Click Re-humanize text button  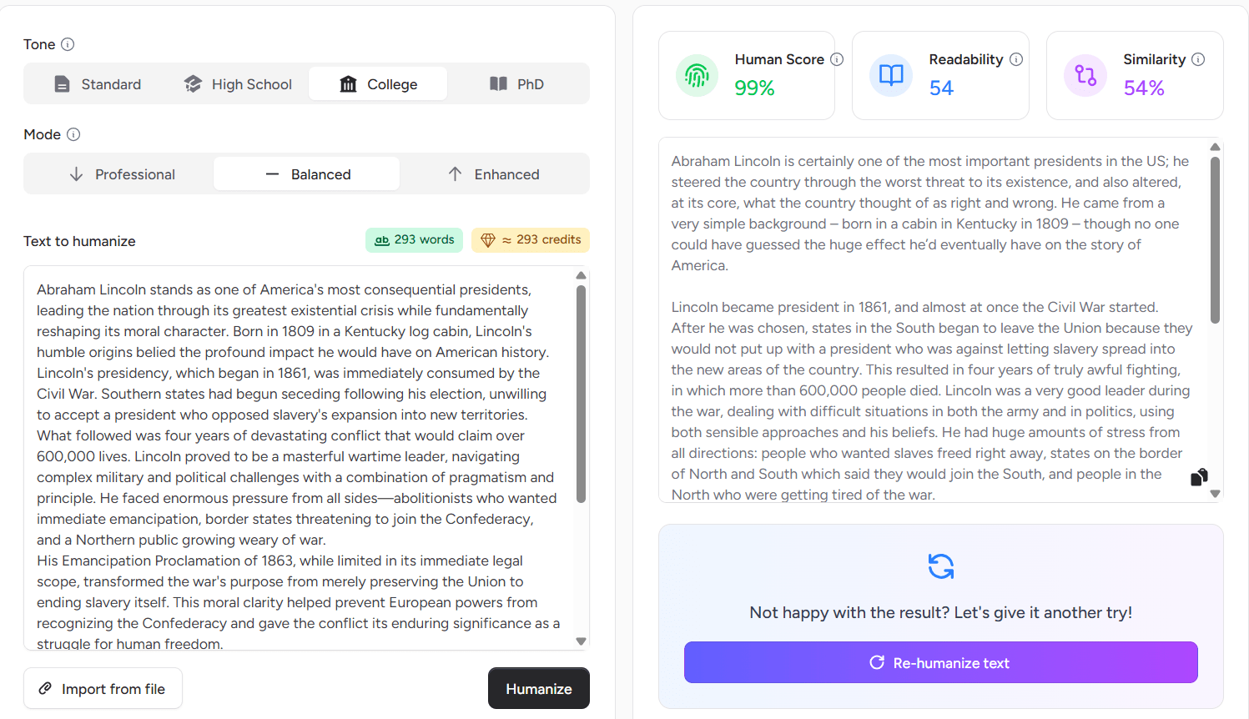point(940,663)
